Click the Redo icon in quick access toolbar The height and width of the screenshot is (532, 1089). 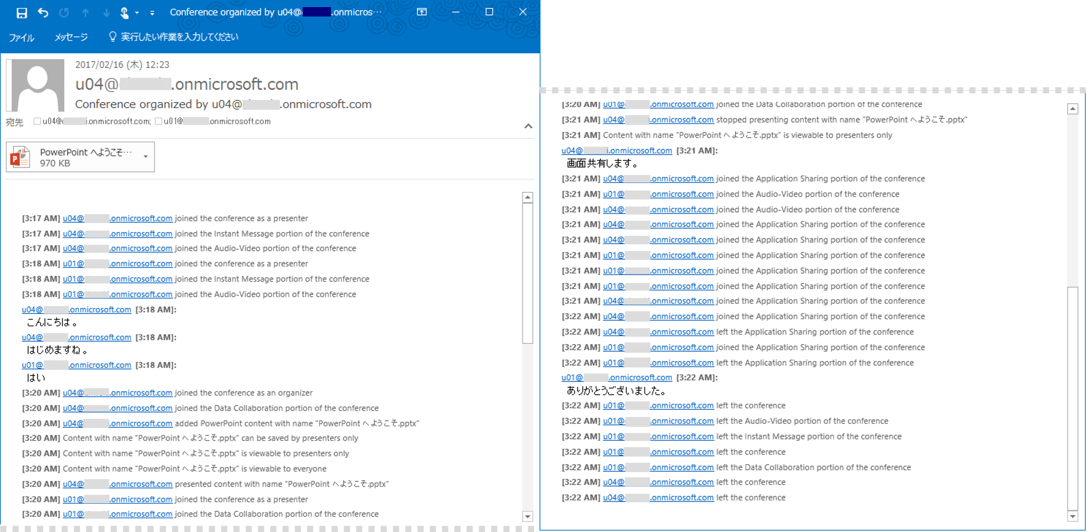pos(64,13)
